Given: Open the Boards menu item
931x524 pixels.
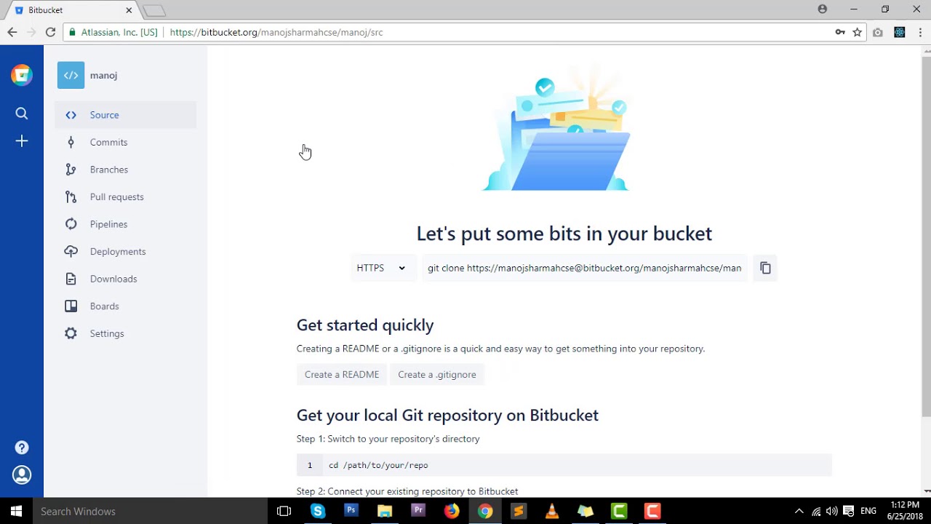Looking at the screenshot, I should point(126,306).
